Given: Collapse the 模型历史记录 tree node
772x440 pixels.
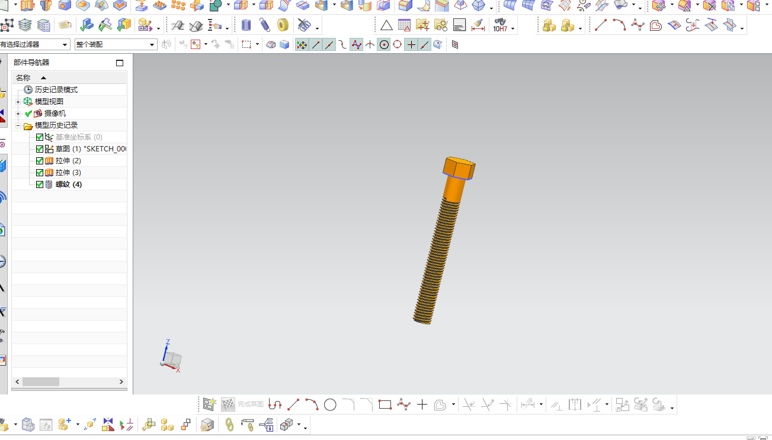Looking at the screenshot, I should (18, 125).
